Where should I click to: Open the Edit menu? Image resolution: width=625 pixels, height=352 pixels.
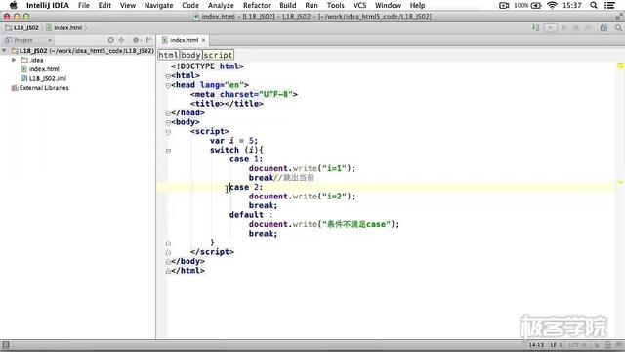point(104,5)
